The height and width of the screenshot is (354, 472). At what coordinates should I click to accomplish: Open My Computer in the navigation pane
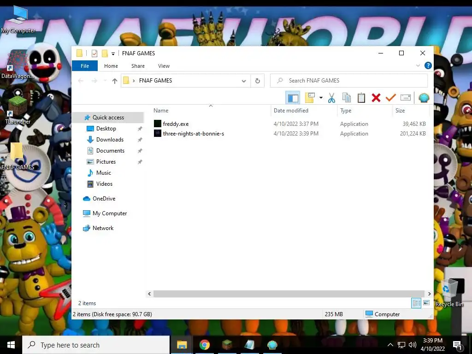110,213
